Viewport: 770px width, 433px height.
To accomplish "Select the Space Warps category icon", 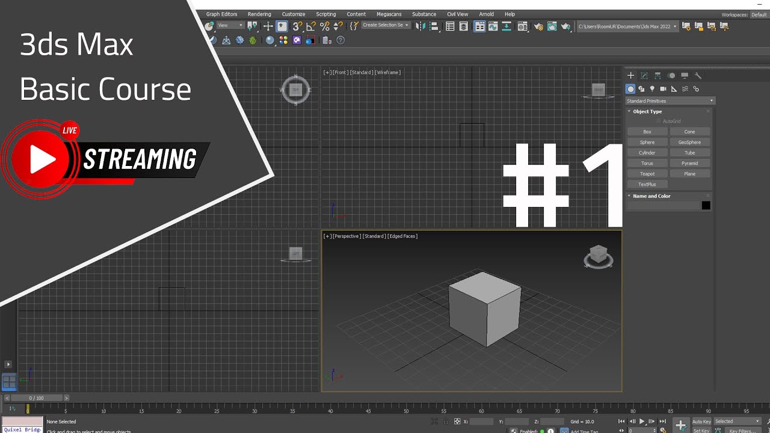I will pyautogui.click(x=685, y=89).
